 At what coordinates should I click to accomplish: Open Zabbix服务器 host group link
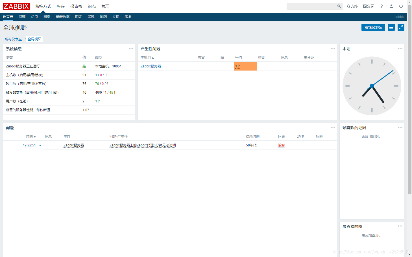[151, 66]
